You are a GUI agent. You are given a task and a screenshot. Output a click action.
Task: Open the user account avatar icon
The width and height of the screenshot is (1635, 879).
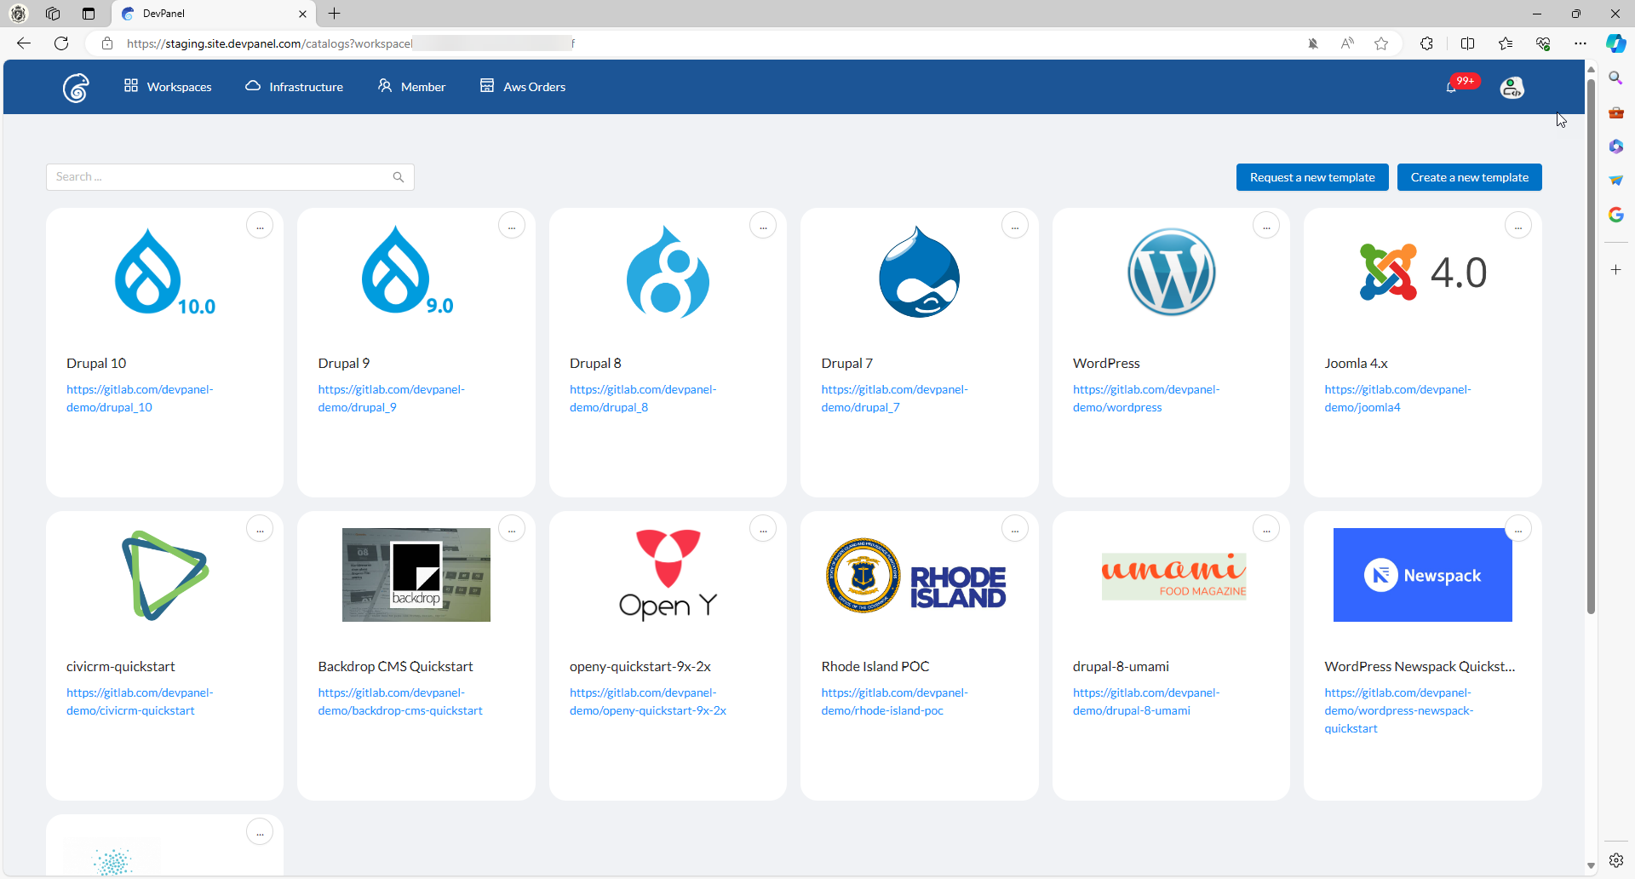pyautogui.click(x=1512, y=87)
